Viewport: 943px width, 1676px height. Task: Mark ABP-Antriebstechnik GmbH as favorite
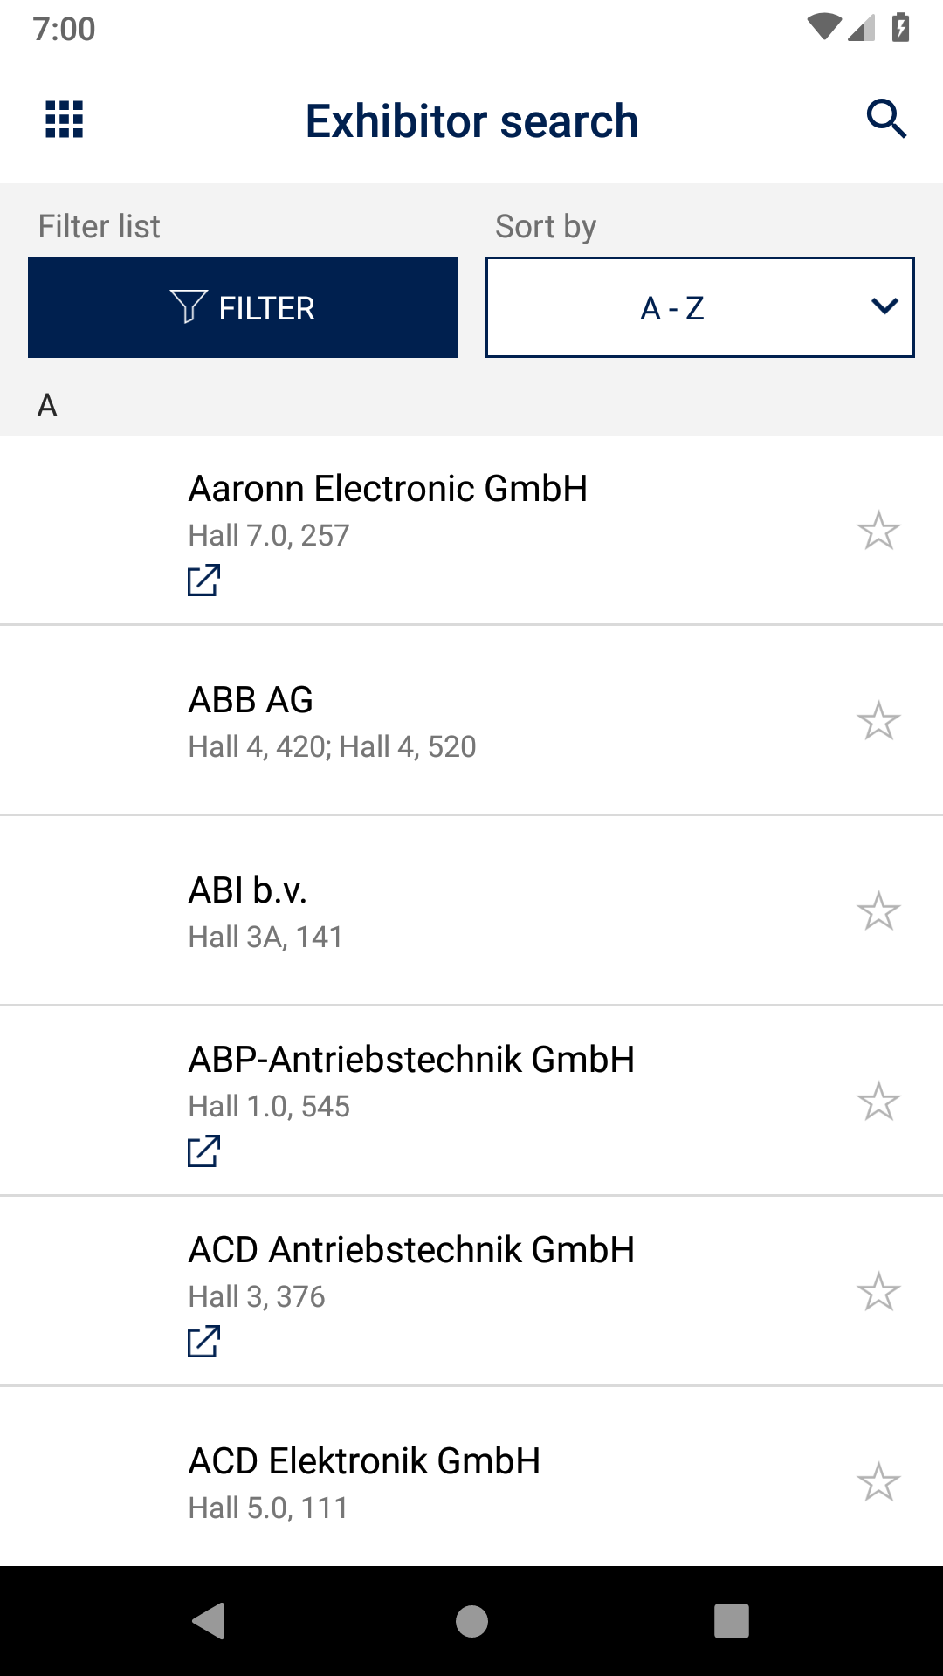[x=878, y=1102]
